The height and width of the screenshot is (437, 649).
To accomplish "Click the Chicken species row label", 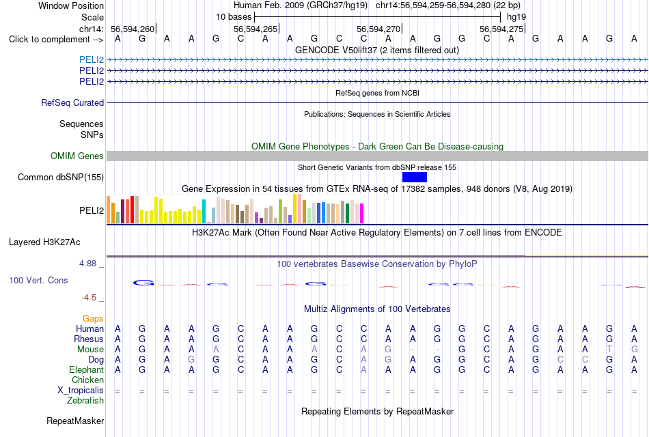I will tap(87, 380).
